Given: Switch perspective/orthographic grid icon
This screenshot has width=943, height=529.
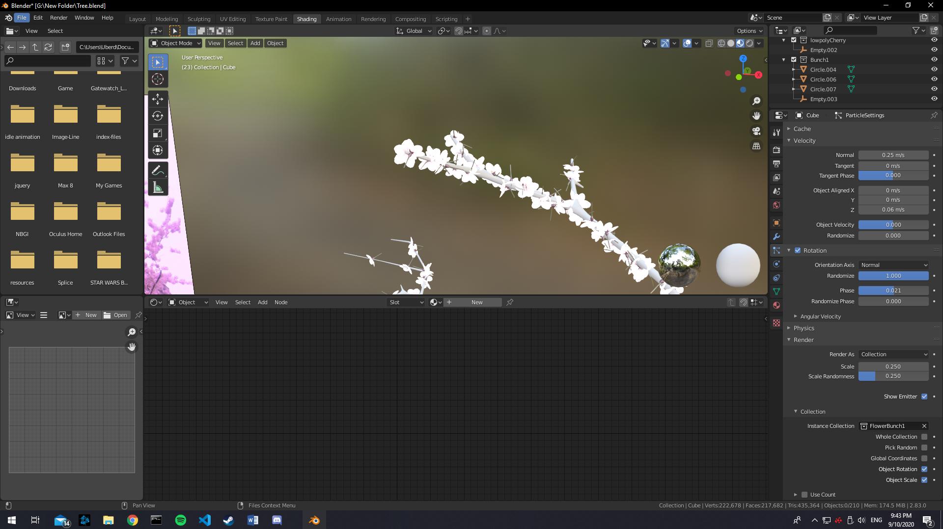Looking at the screenshot, I should (x=756, y=146).
